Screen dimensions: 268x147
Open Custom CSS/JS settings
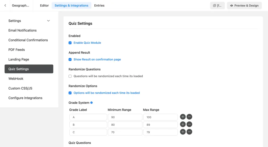pyautogui.click(x=20, y=88)
